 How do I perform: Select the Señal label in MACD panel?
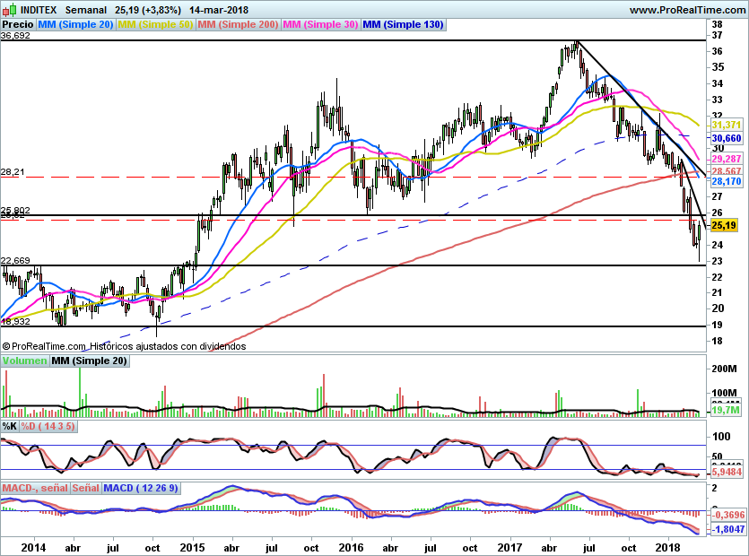click(x=86, y=488)
